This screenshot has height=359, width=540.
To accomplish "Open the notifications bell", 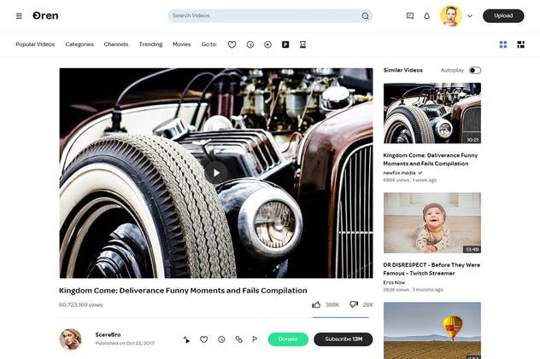I will [426, 16].
